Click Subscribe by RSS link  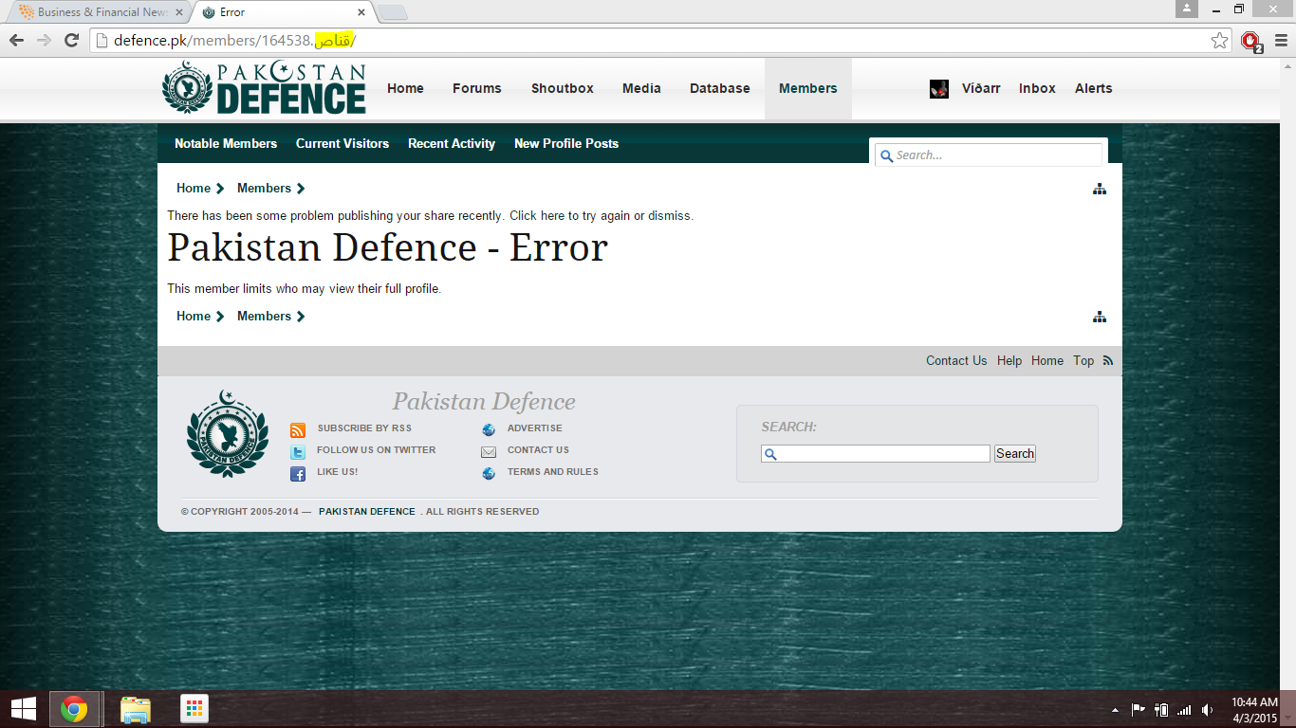[364, 428]
